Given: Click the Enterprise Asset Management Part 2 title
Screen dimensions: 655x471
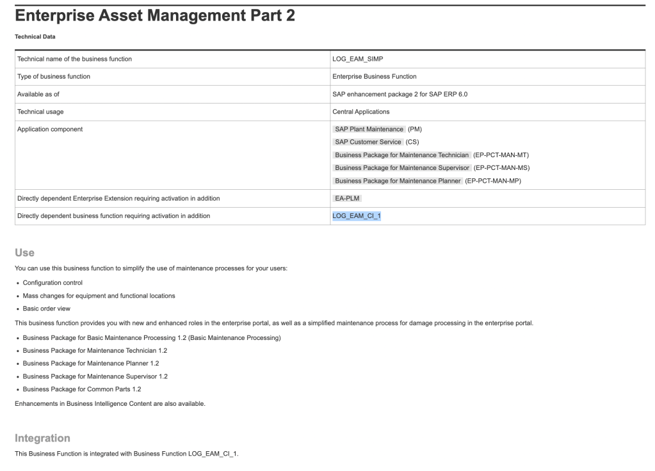Looking at the screenshot, I should pyautogui.click(x=154, y=17).
